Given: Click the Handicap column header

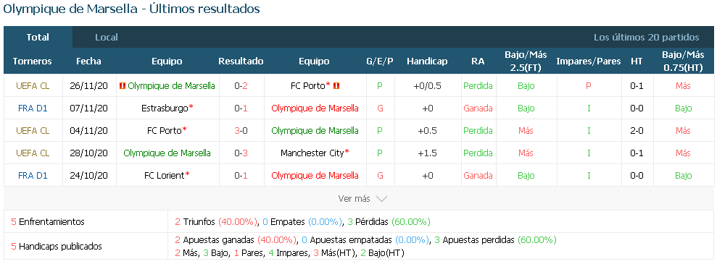Looking at the screenshot, I should point(427,61).
